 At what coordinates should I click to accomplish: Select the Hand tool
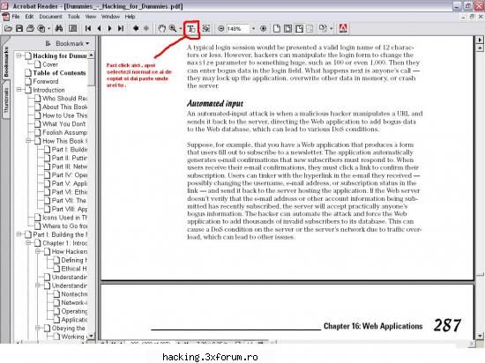[x=161, y=28]
